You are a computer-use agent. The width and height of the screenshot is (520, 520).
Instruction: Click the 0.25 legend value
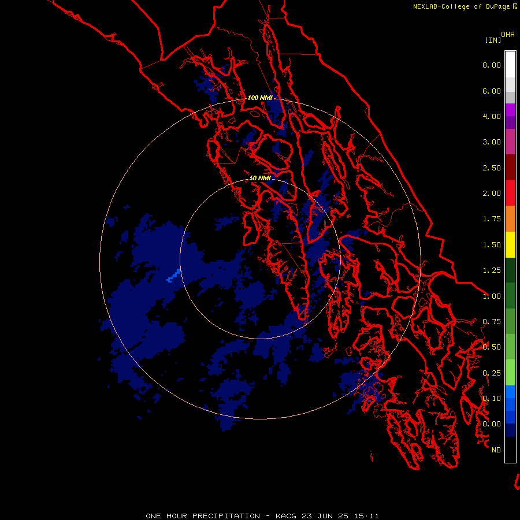492,373
